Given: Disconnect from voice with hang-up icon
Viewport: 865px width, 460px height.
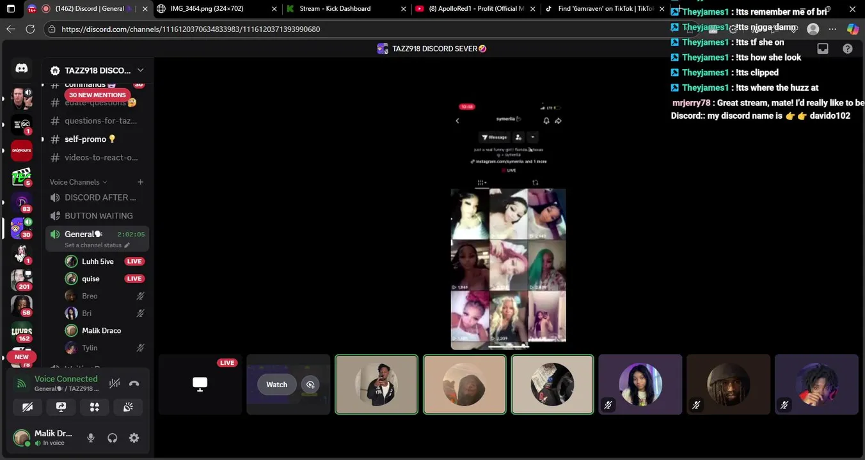Looking at the screenshot, I should coord(134,383).
